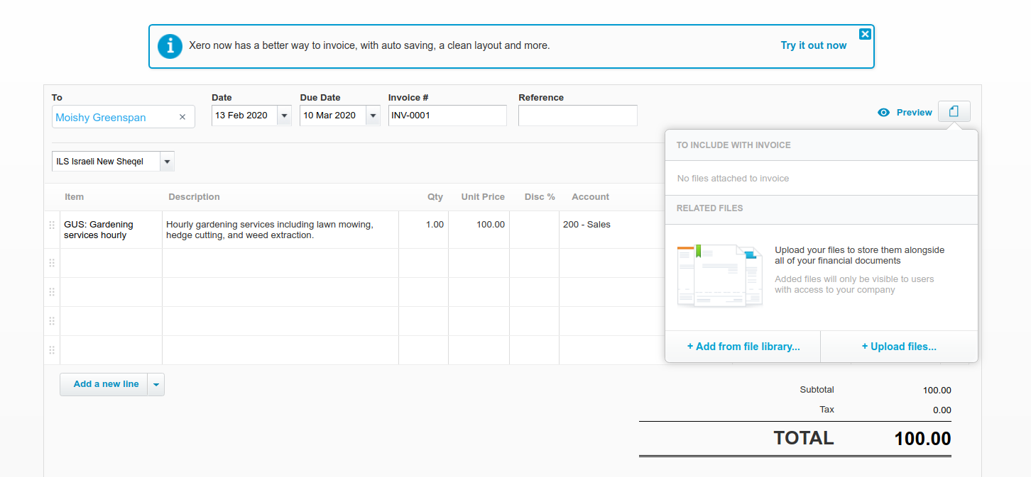Screen dimensions: 1031x477
Task: Expand the Add a new line options arrow
Action: pyautogui.click(x=156, y=384)
